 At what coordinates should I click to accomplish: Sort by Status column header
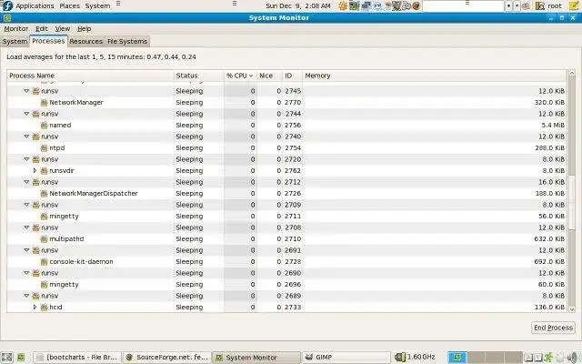[198, 76]
